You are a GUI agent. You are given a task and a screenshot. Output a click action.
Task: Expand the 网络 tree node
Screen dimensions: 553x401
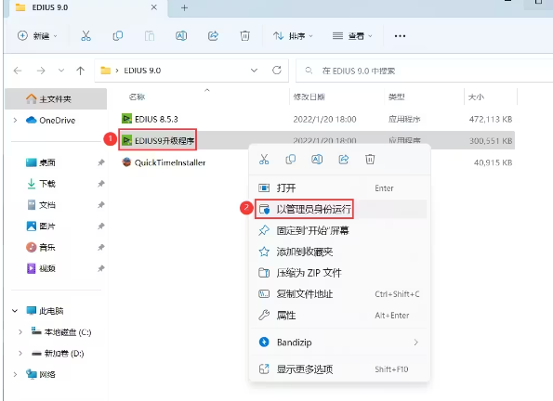(15, 374)
